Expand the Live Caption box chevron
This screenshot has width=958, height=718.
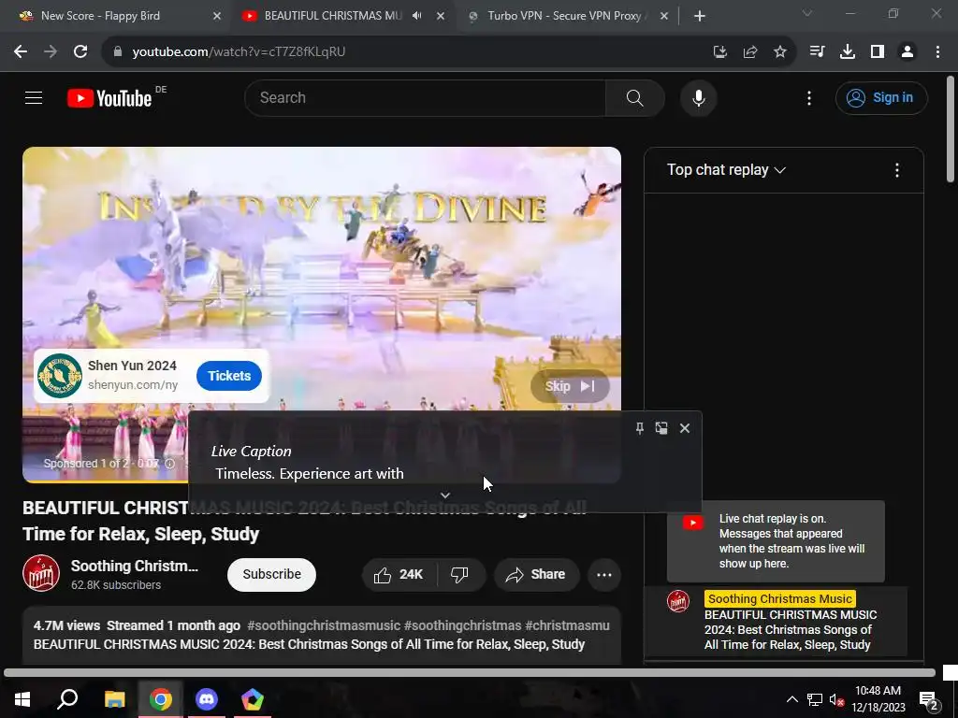coord(445,495)
